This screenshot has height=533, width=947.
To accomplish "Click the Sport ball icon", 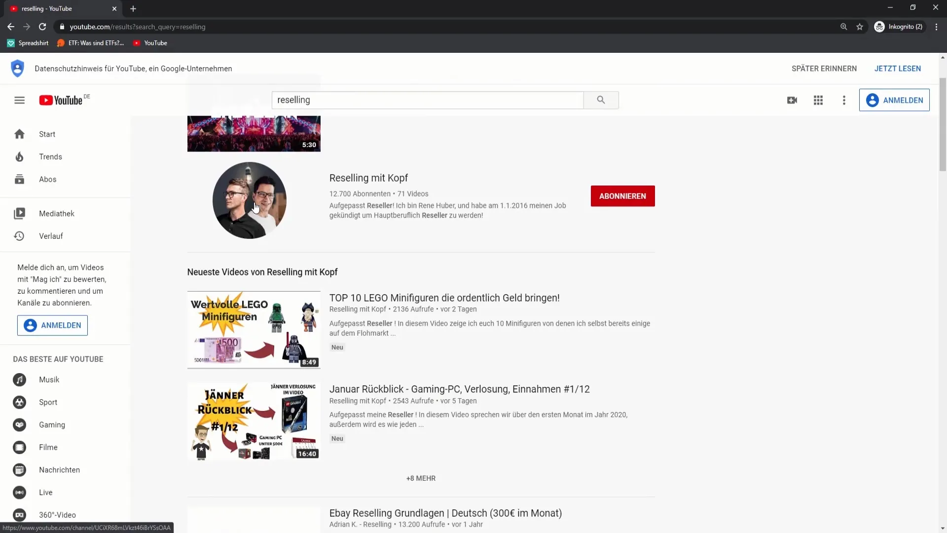I will (x=19, y=403).
